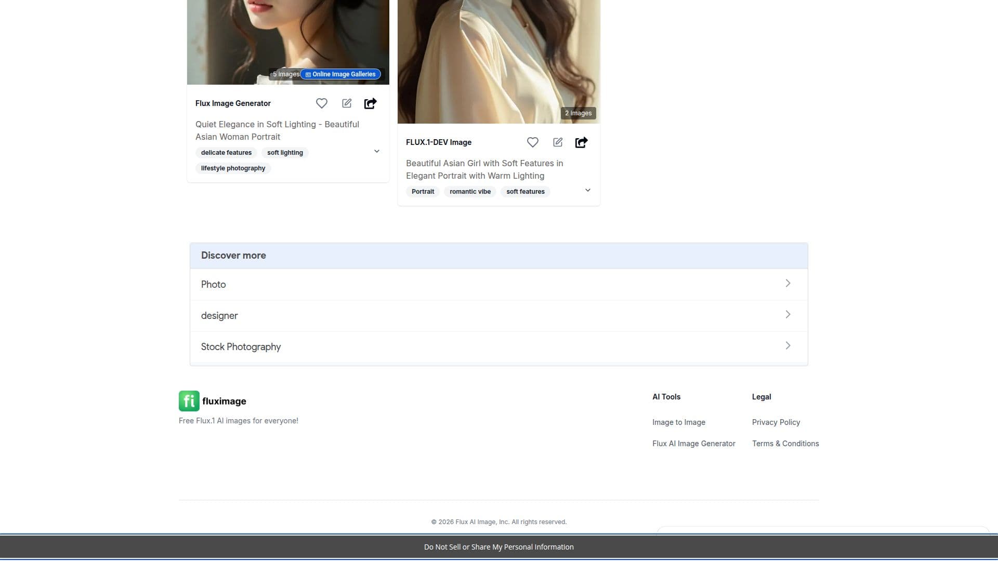Click the 2026 Flux AI Image copyright text
This screenshot has width=998, height=561.
click(499, 522)
